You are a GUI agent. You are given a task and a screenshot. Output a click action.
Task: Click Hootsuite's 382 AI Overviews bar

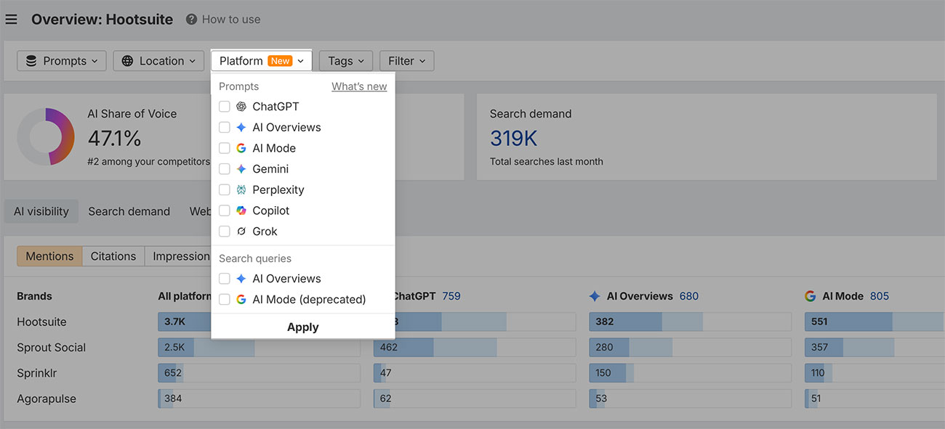[690, 322]
